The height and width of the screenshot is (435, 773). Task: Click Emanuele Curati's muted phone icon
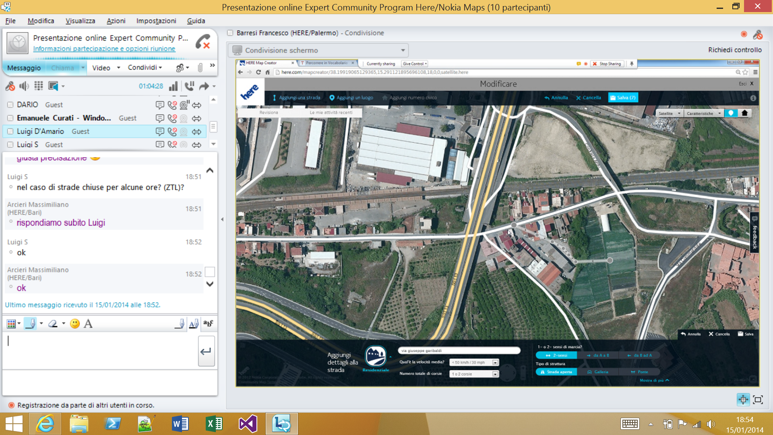pyautogui.click(x=172, y=118)
